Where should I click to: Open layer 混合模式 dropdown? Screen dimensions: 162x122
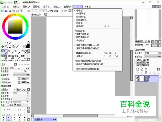(160, 53)
